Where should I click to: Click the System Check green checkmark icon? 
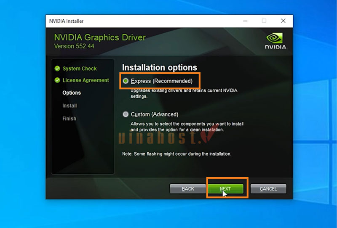57,69
